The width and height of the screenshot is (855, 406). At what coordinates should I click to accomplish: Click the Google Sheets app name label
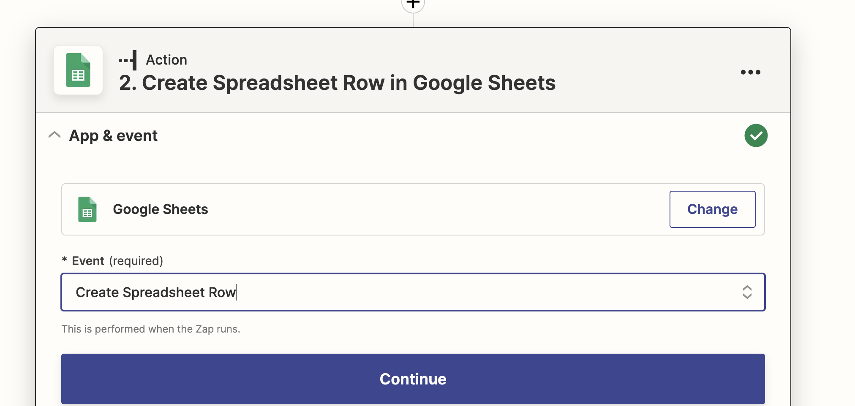(161, 209)
